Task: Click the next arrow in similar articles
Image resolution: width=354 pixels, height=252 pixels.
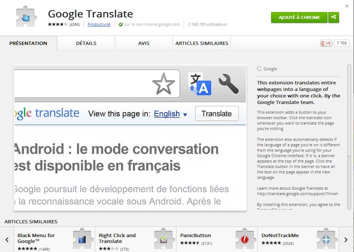Action: [x=346, y=239]
